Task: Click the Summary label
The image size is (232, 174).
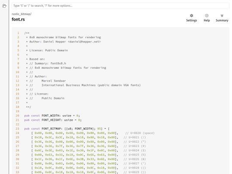Action: (x=222, y=21)
